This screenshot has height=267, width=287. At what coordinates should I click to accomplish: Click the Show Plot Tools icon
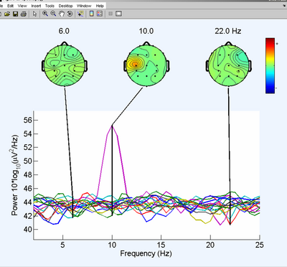pos(118,14)
